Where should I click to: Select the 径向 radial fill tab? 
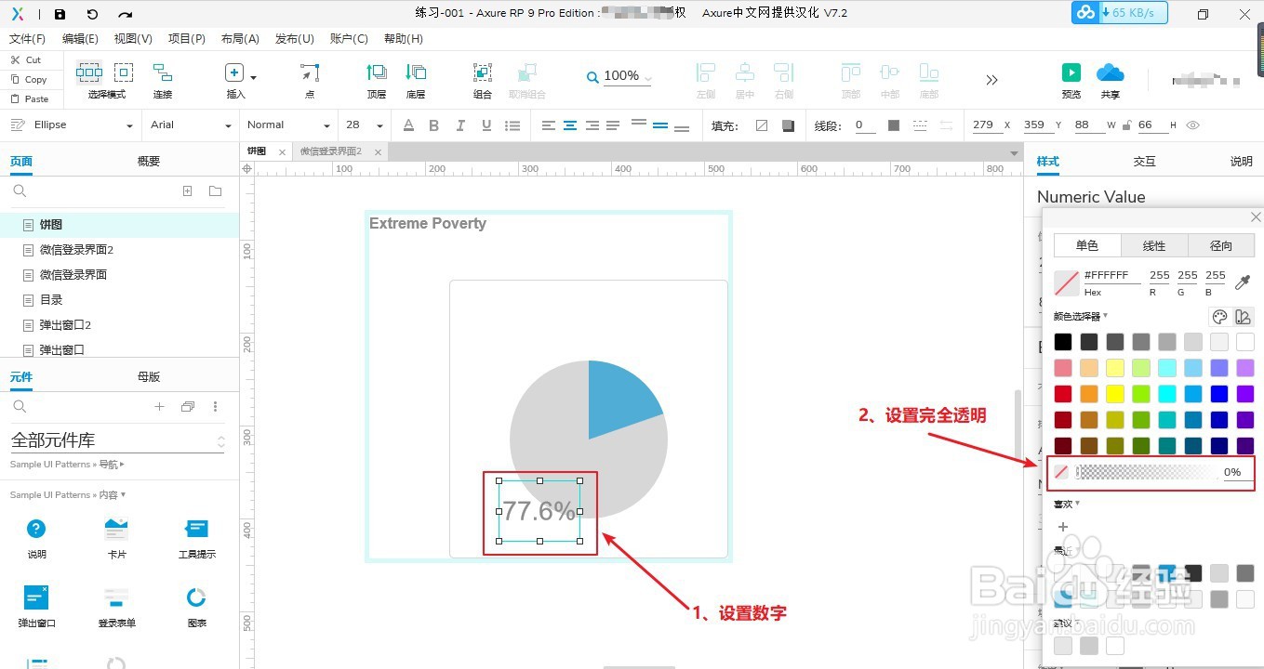1221,245
